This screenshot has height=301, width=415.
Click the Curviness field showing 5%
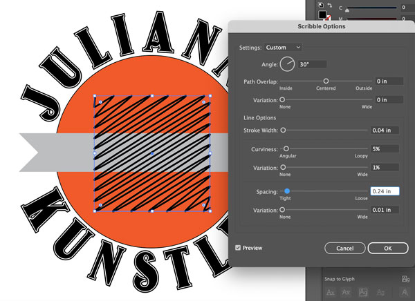click(385, 149)
